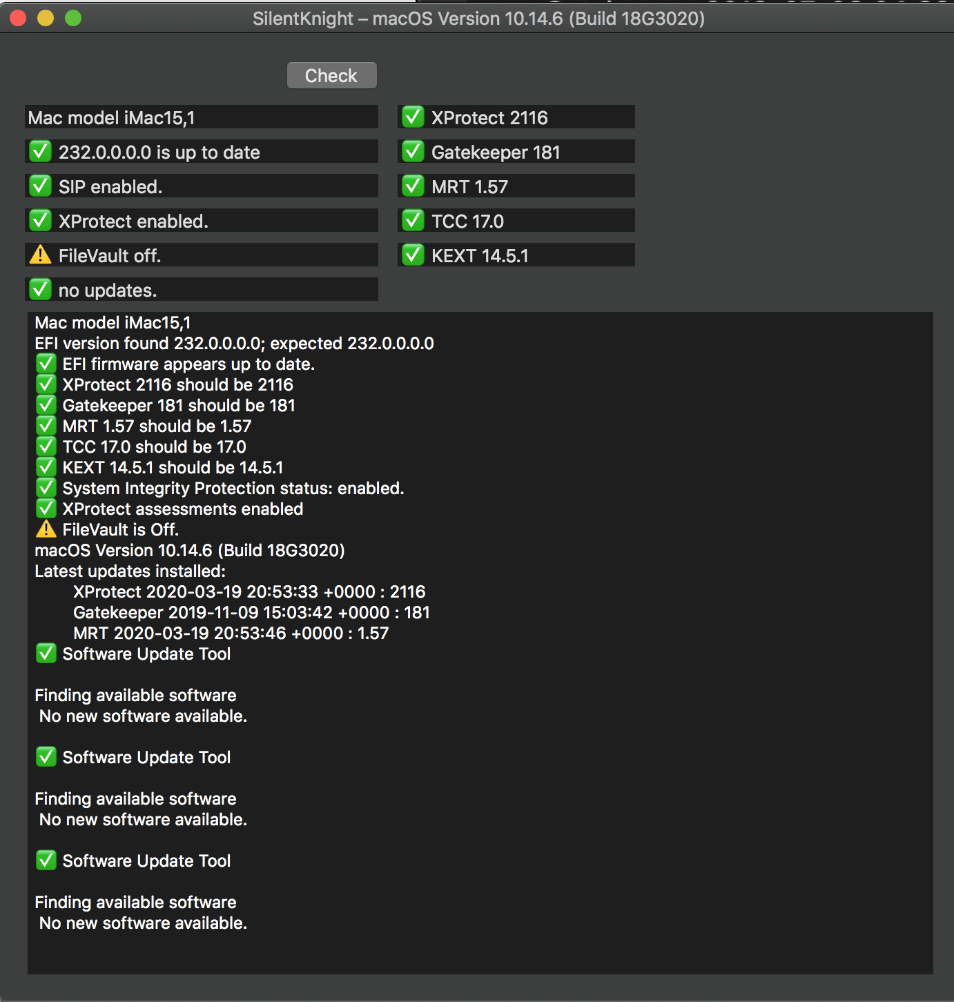Click the red close window button
The height and width of the screenshot is (1002, 954).
coord(18,18)
